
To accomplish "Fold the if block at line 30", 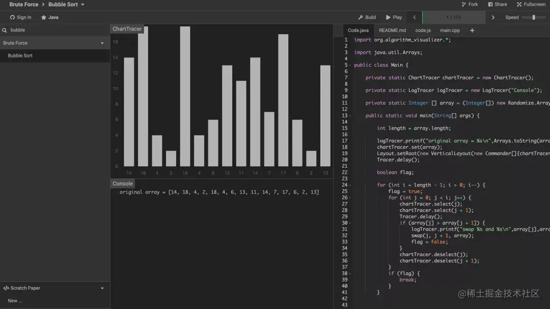I will [x=350, y=223].
